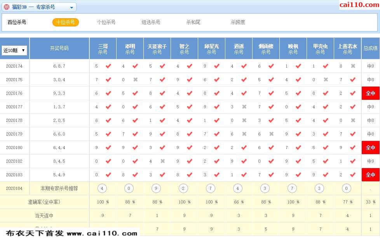Click the 总成绩 column header
This screenshot has width=380, height=238.
coord(371,48)
